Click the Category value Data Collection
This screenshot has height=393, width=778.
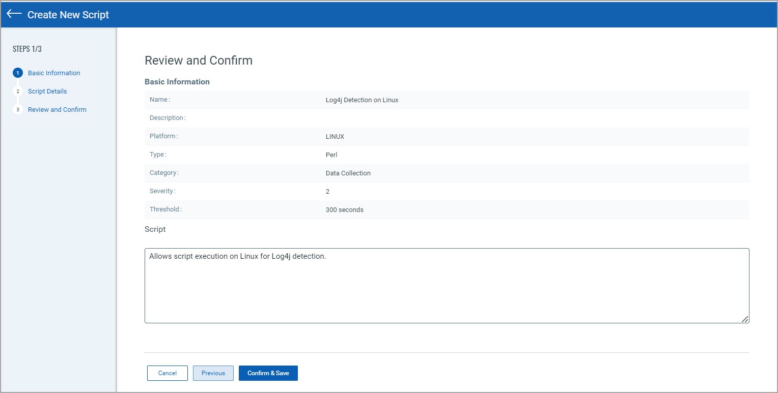tap(348, 173)
